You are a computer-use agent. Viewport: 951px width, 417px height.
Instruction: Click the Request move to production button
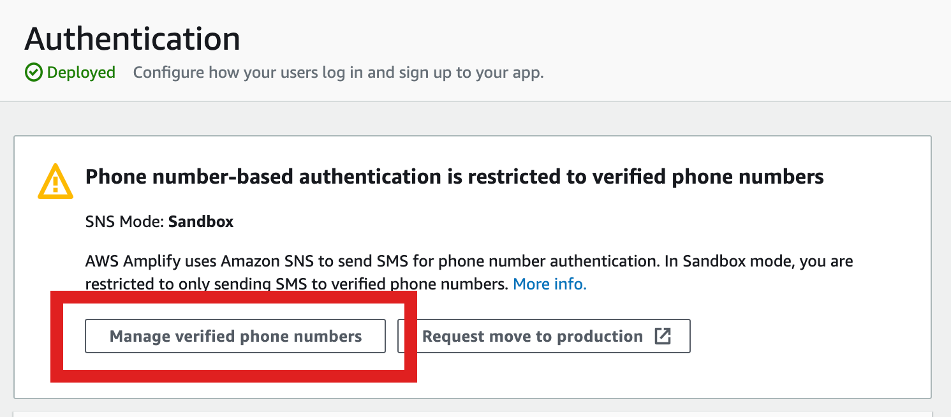pos(543,336)
